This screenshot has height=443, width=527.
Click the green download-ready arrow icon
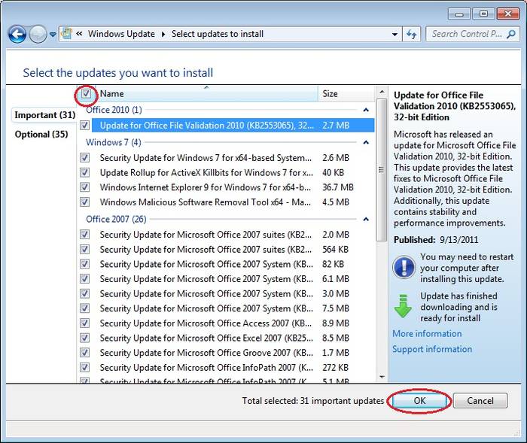click(404, 305)
